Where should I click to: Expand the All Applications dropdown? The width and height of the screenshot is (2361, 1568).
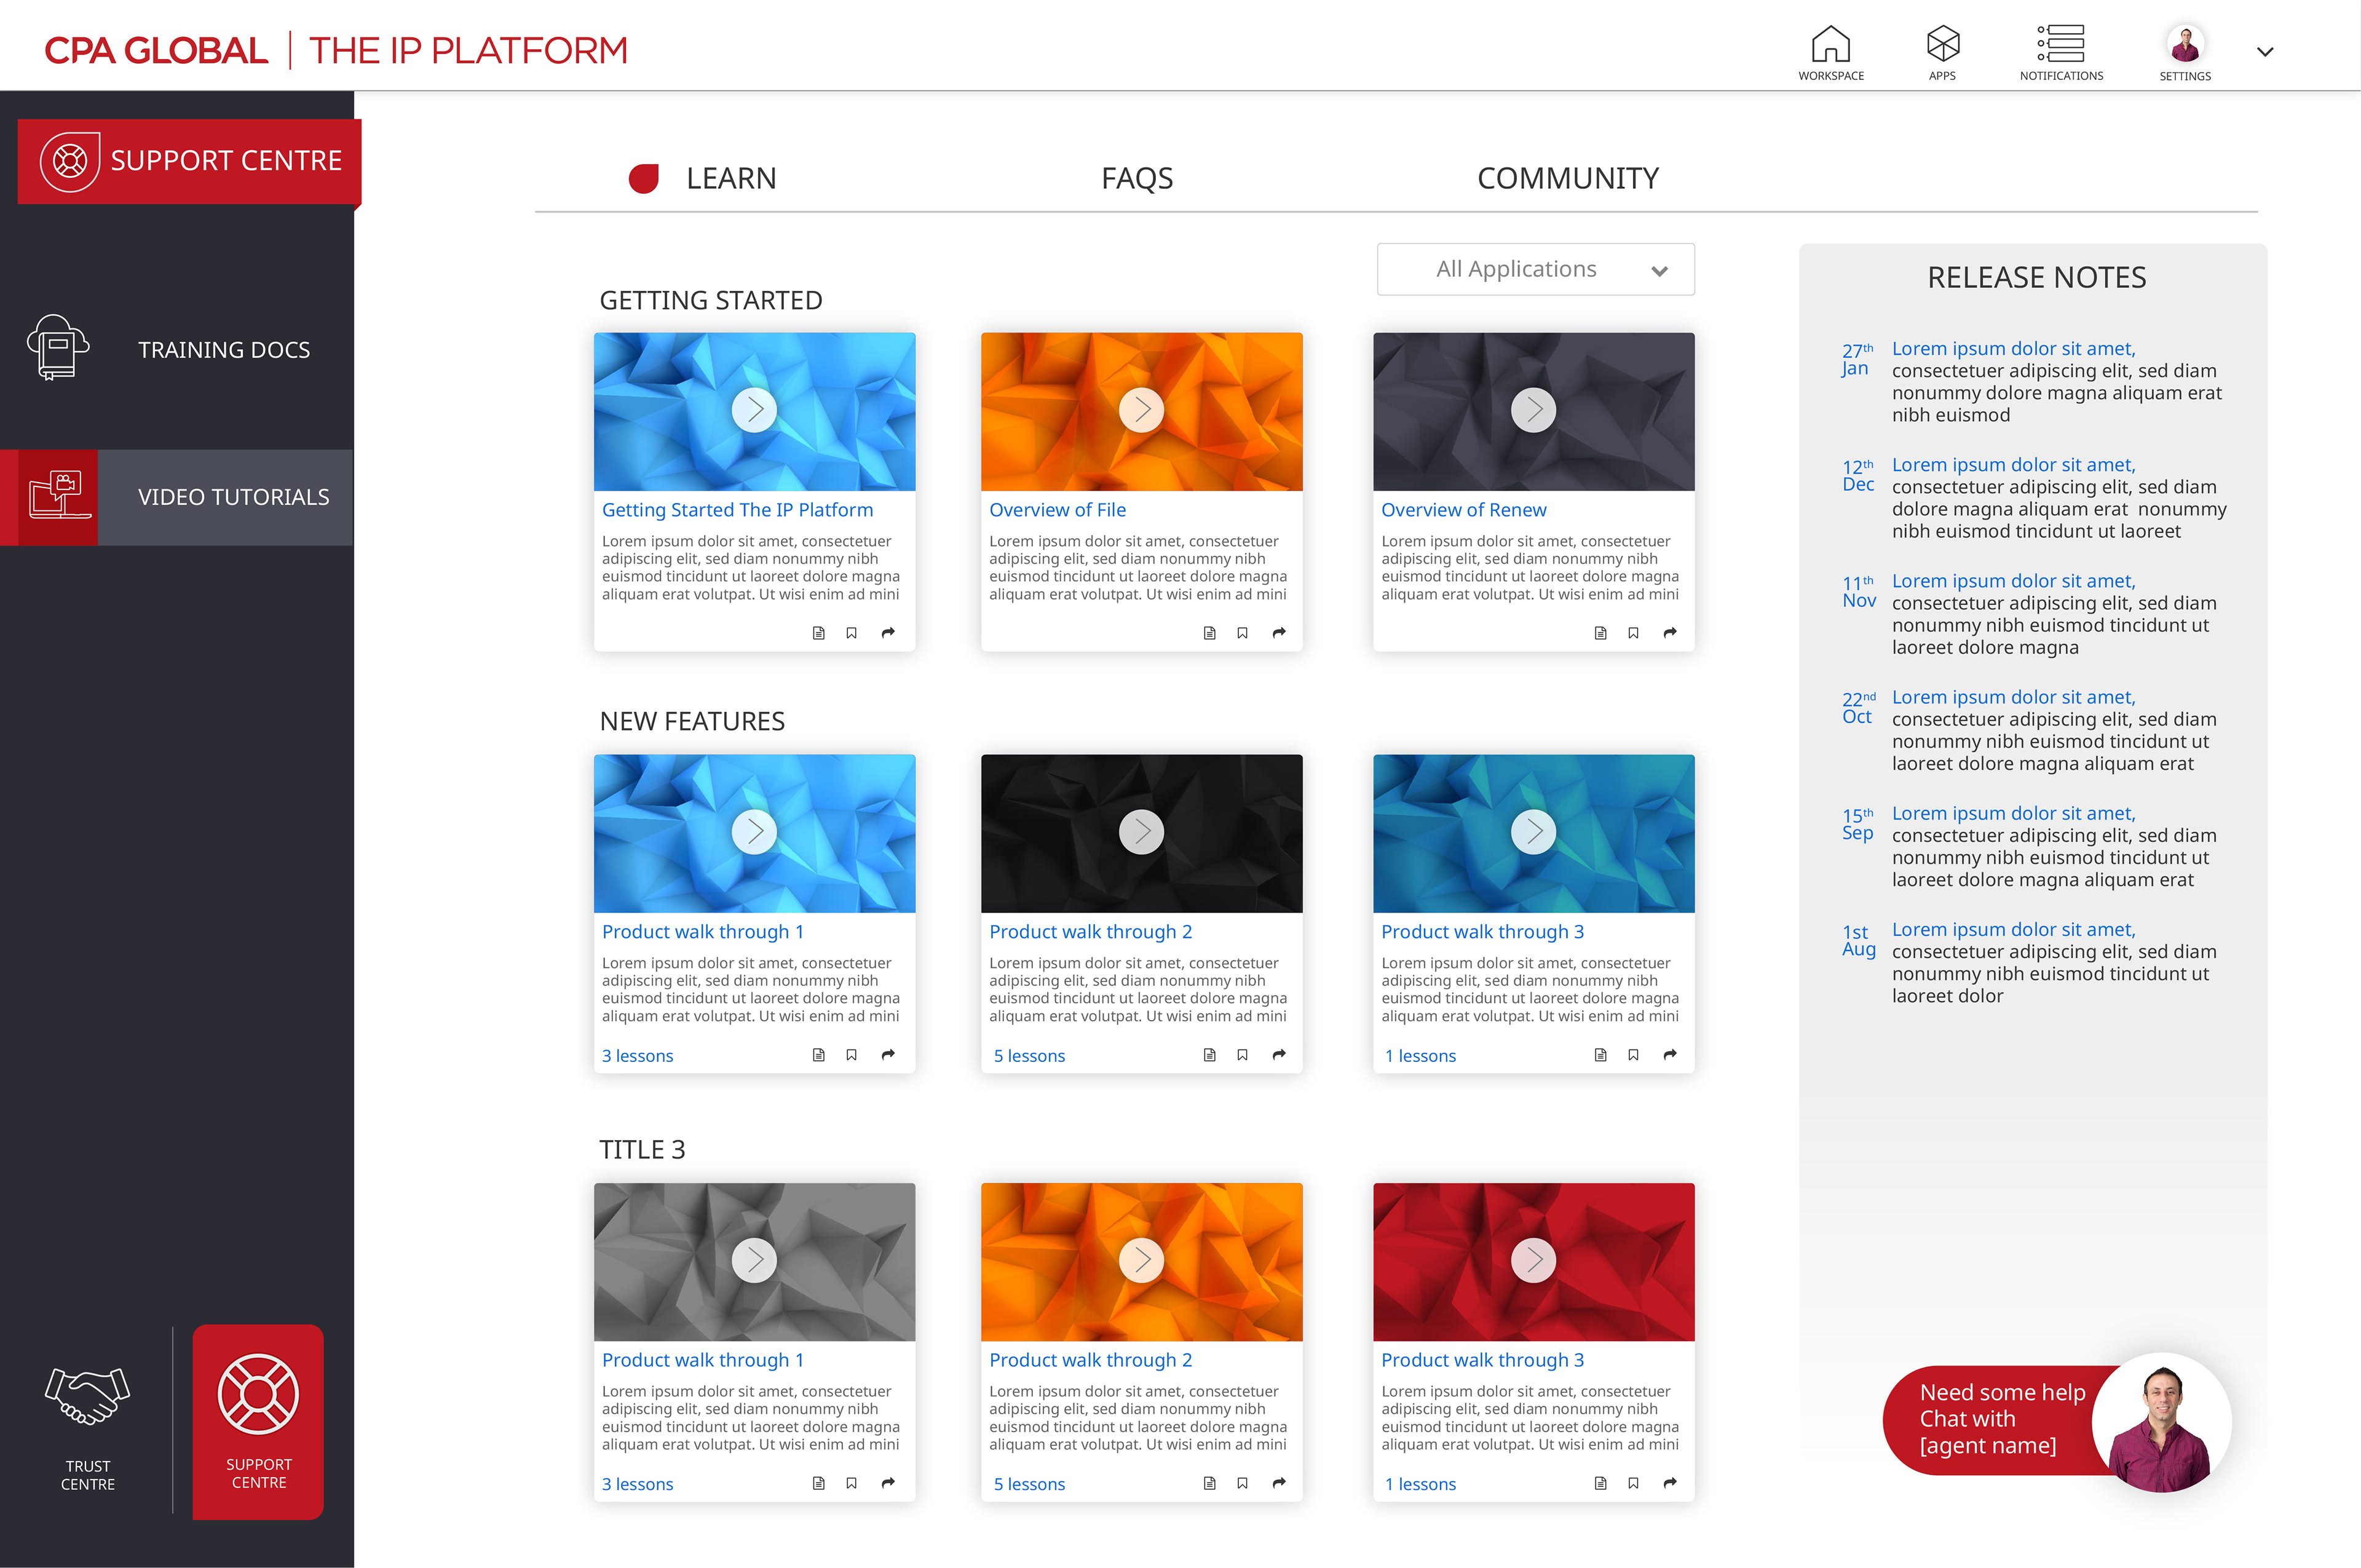point(1535,269)
